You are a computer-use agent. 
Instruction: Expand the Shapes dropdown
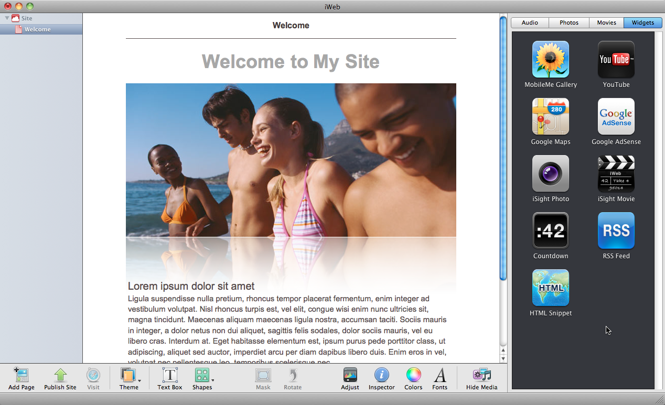[202, 379]
